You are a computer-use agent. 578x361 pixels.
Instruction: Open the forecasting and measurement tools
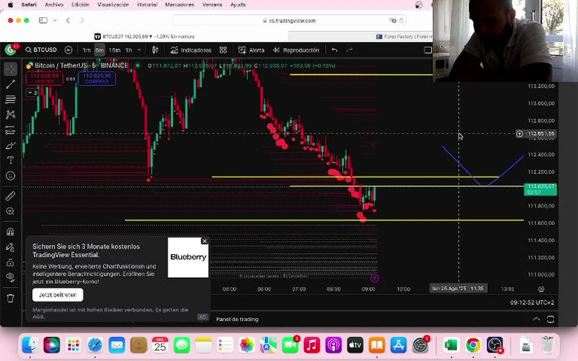(11, 130)
